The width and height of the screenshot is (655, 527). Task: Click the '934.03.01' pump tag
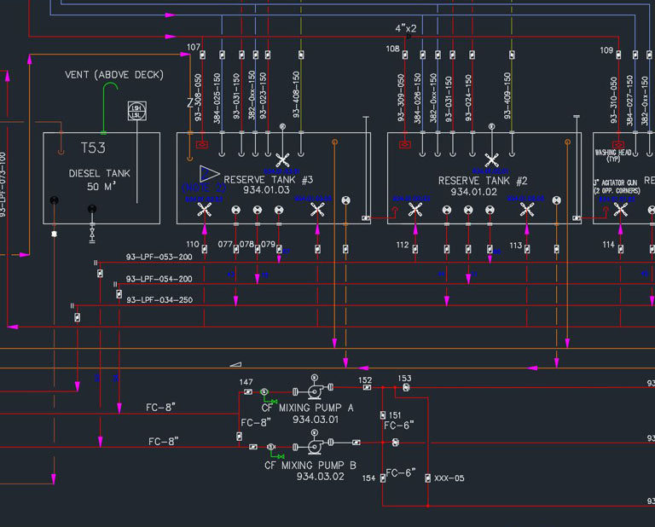[x=316, y=420]
